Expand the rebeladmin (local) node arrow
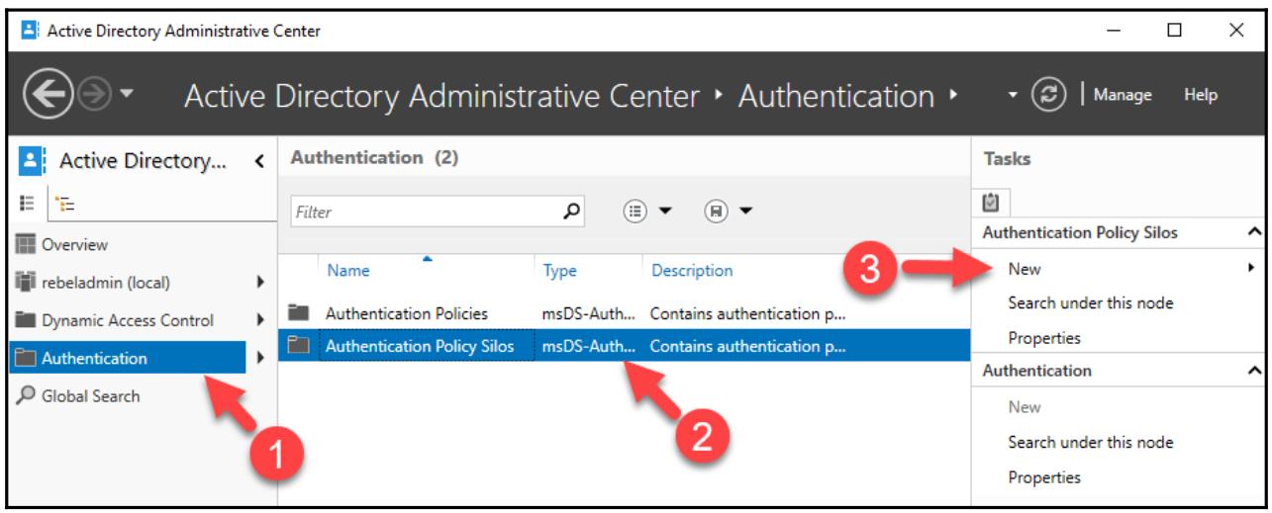The image size is (1272, 513). click(x=258, y=283)
